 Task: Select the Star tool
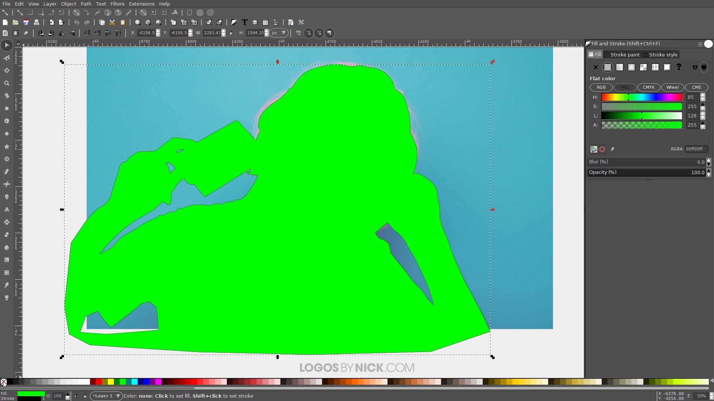7,147
